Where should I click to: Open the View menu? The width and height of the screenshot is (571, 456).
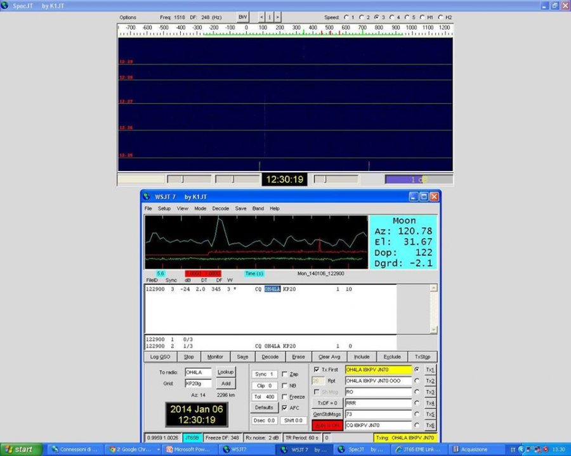(x=183, y=208)
